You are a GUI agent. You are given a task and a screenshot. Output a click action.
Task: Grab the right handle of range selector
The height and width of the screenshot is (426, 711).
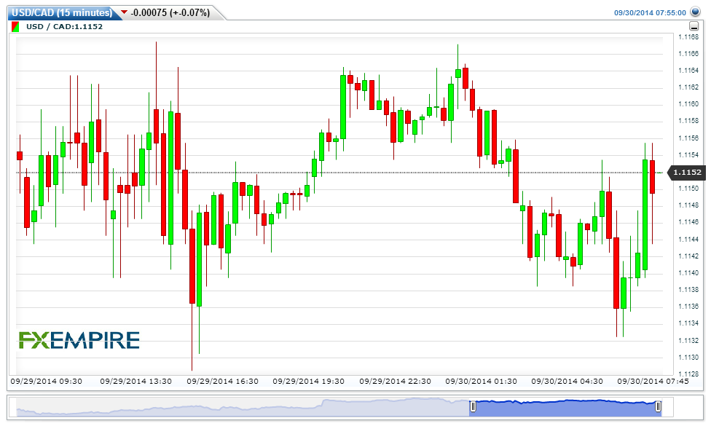coord(658,406)
